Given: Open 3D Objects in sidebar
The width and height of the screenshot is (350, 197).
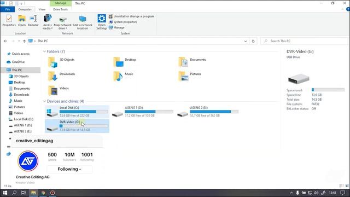Looking at the screenshot, I should pyautogui.click(x=19, y=76).
